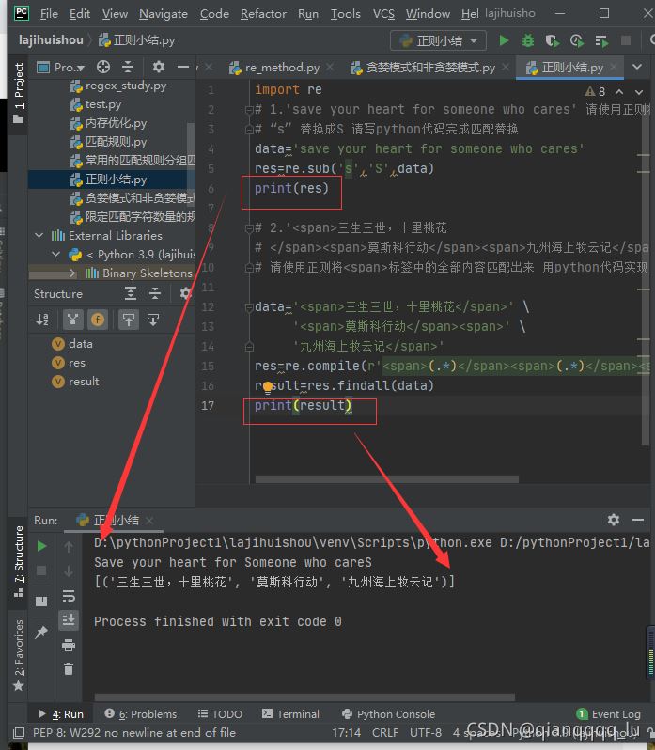Image resolution: width=655 pixels, height=750 pixels.
Task: Open the Tools menu
Action: [346, 14]
